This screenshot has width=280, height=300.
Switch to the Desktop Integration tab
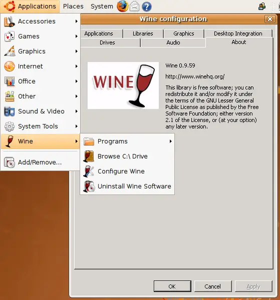(238, 33)
